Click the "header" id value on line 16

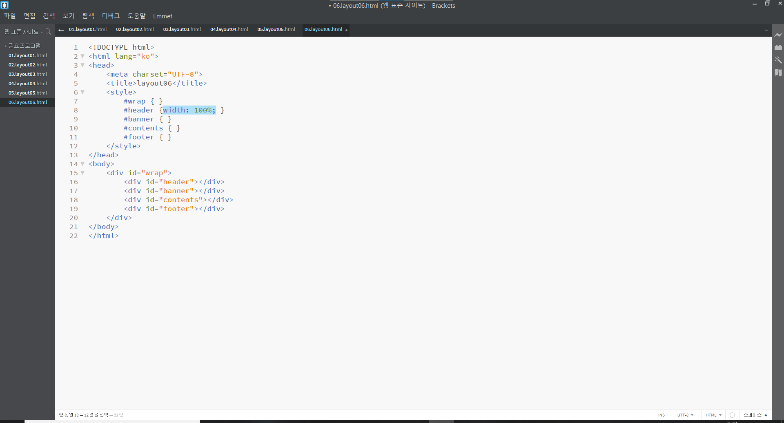pos(176,182)
